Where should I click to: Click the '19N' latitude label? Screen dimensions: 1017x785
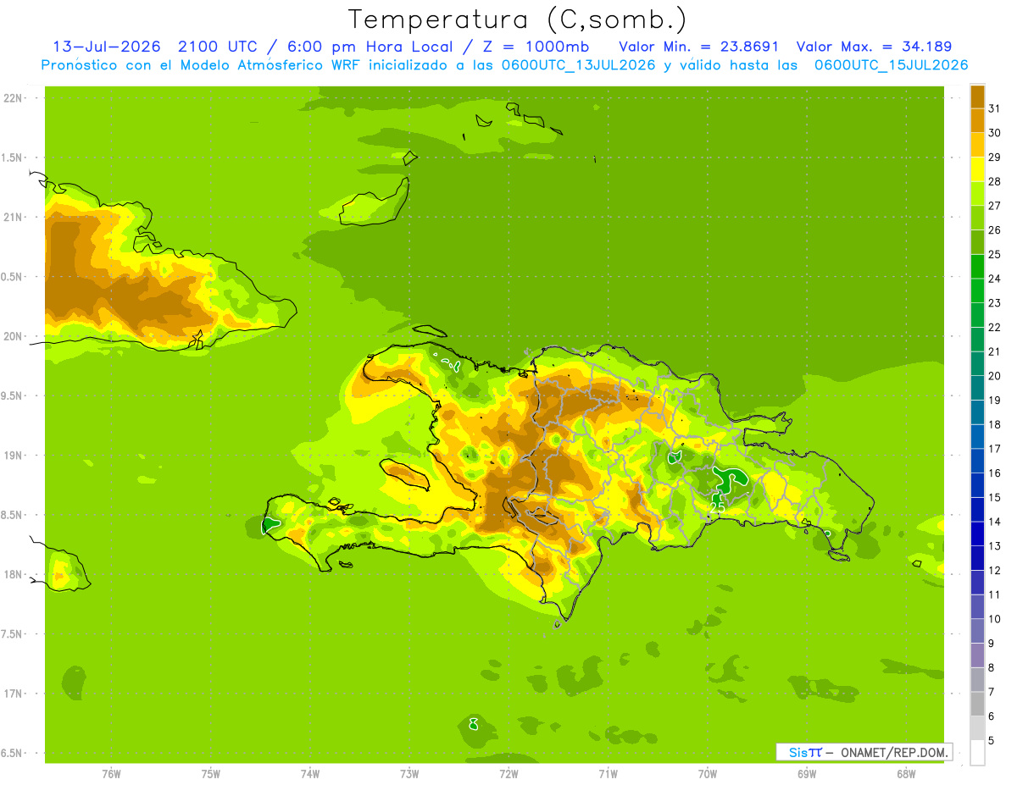coord(14,456)
